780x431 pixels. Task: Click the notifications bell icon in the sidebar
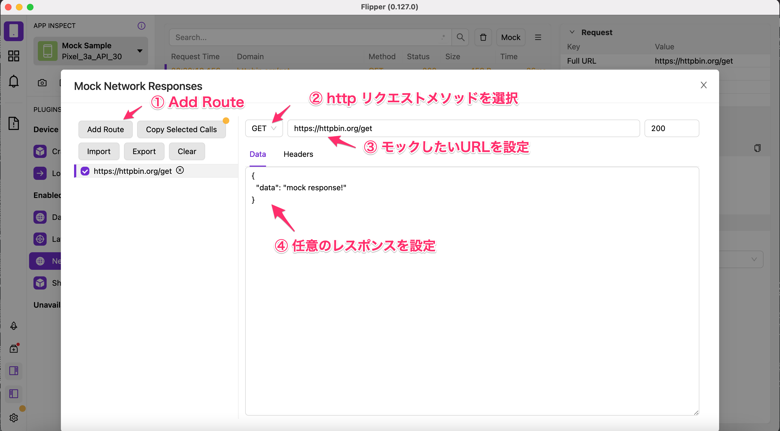point(14,81)
